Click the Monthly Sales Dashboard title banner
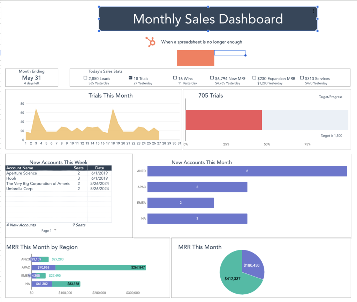 pos(208,19)
